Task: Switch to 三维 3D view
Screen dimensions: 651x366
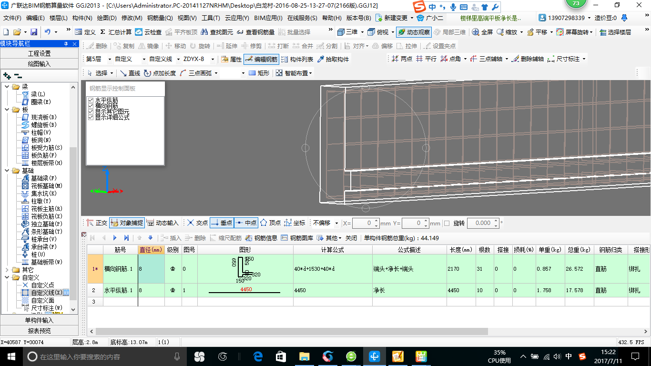Action: [347, 32]
